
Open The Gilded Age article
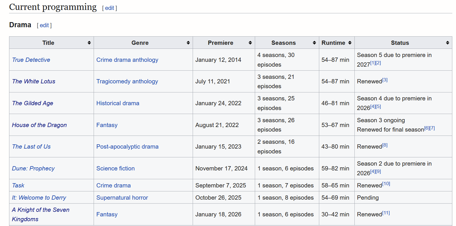click(x=33, y=103)
